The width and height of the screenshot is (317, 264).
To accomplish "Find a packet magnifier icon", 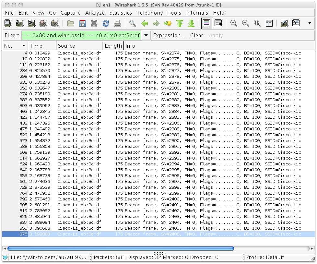I will pos(133,23).
